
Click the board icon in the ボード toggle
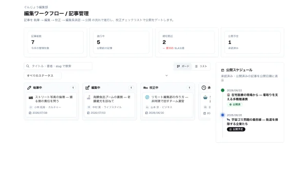[178, 67]
